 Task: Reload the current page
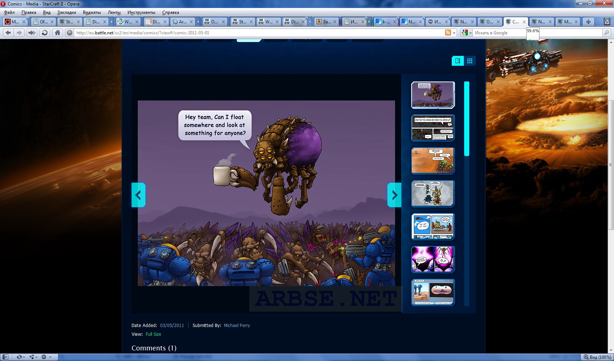(x=45, y=33)
